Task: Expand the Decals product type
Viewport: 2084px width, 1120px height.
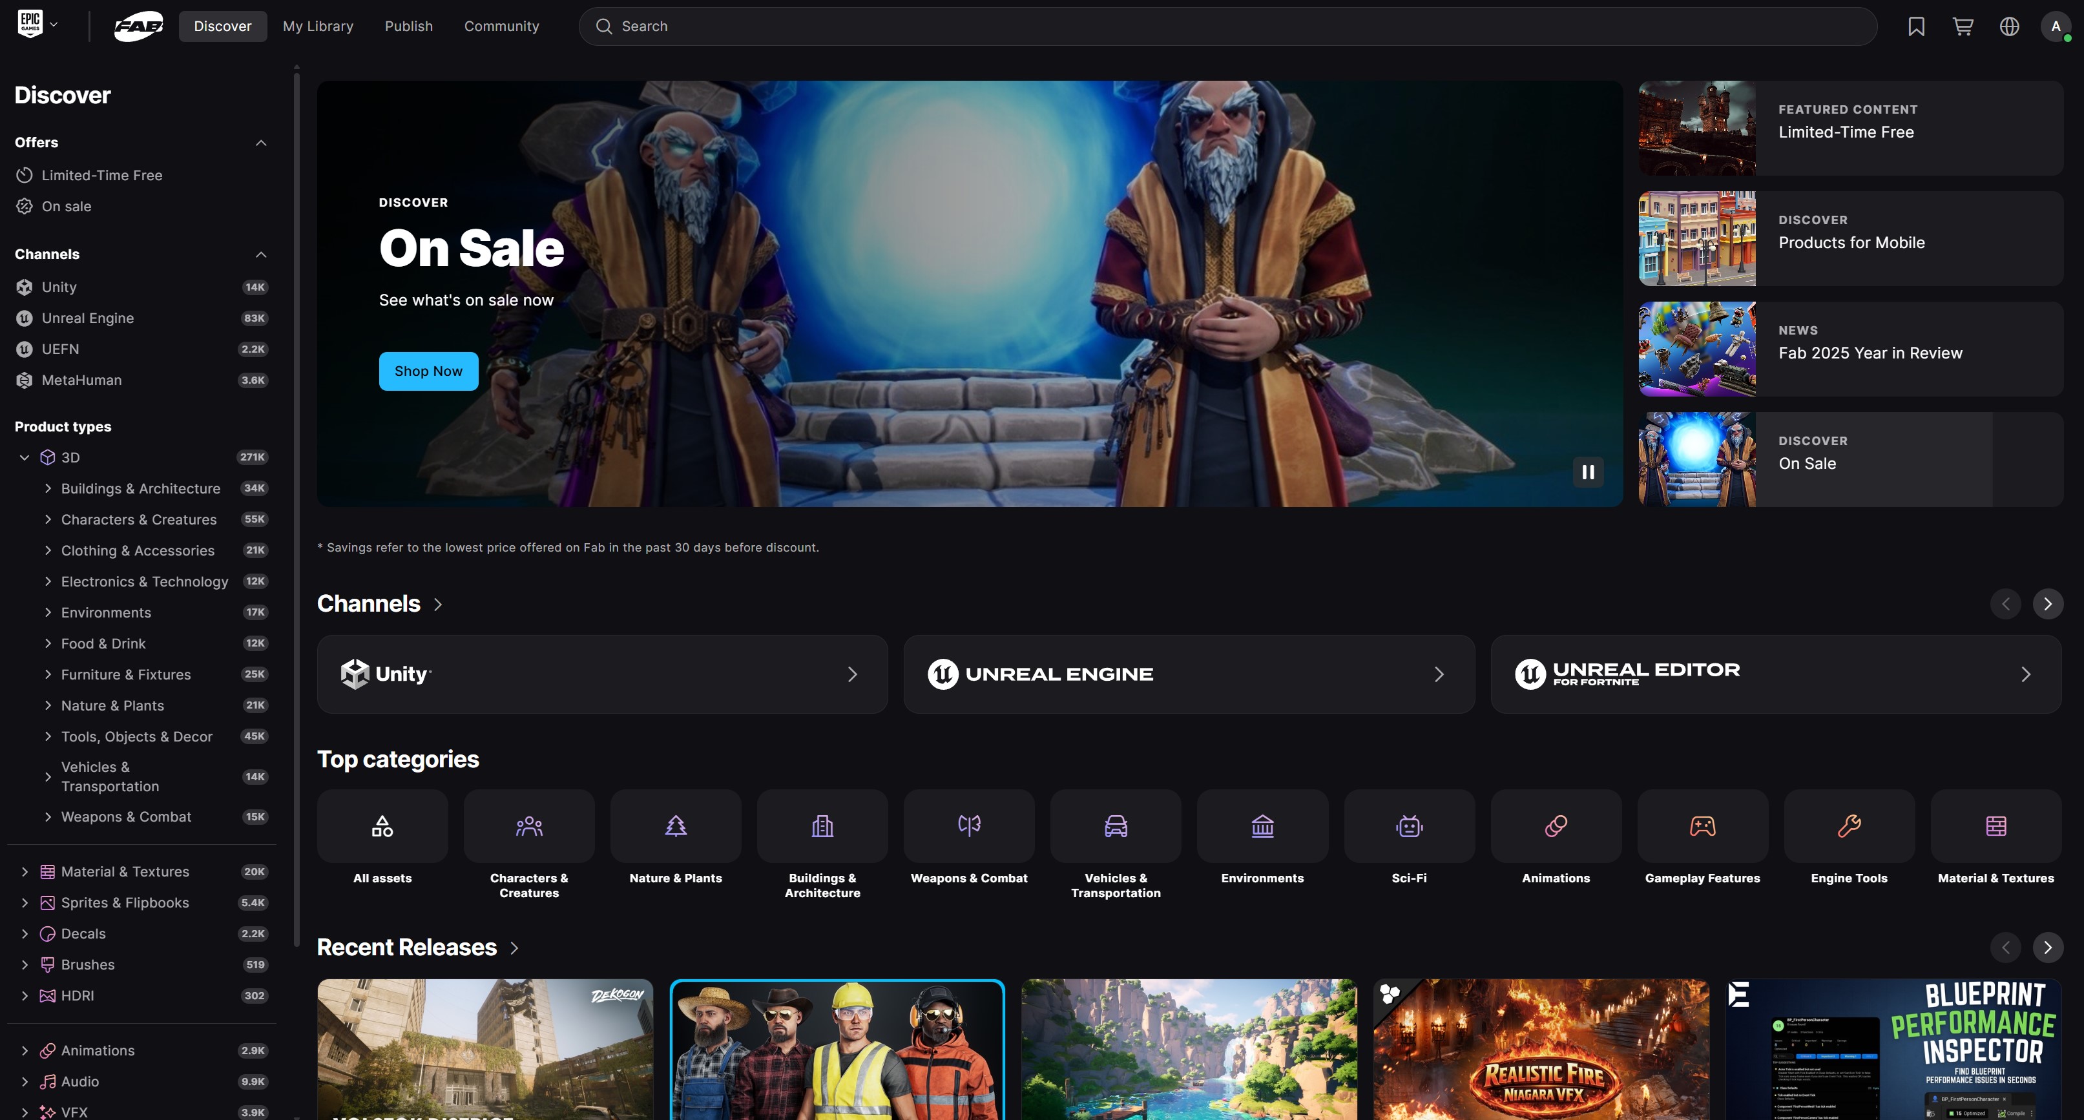Action: tap(25, 934)
